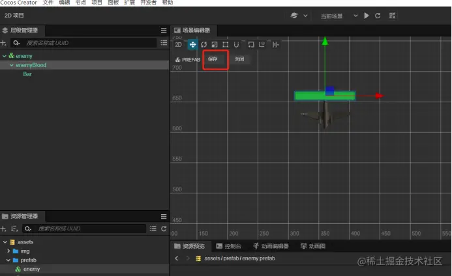This screenshot has width=452, height=276.
Task: Collapse the enemy root node
Action: pos(5,56)
